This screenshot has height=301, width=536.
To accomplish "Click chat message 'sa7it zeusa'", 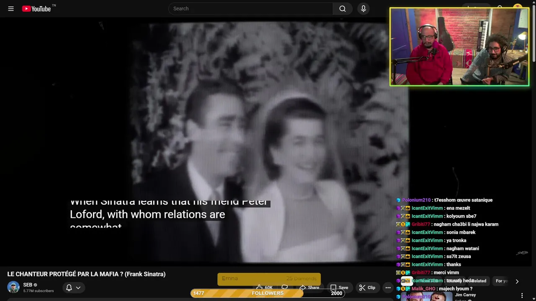I will point(459,256).
